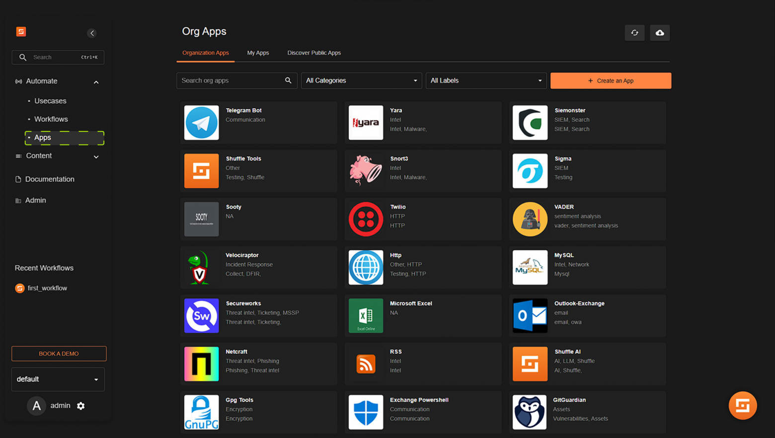775x438 pixels.
Task: Open the Exchange Powershell shield icon
Action: point(366,412)
